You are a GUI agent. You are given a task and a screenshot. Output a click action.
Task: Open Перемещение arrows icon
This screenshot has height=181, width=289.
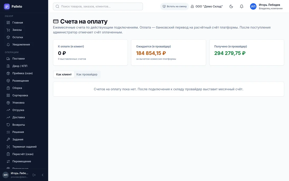tap(8, 162)
